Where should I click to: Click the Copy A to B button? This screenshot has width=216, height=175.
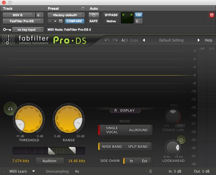[134, 40]
